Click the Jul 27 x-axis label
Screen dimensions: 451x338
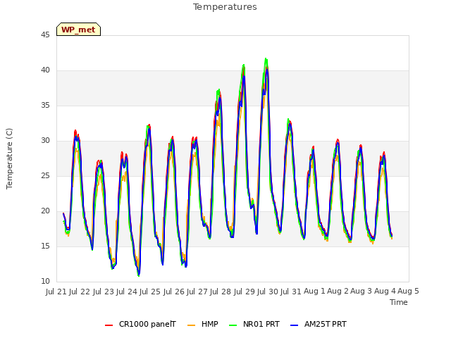coord(197,292)
